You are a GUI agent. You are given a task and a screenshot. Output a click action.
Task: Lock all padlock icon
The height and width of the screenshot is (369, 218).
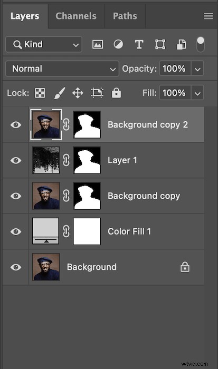pyautogui.click(x=116, y=93)
